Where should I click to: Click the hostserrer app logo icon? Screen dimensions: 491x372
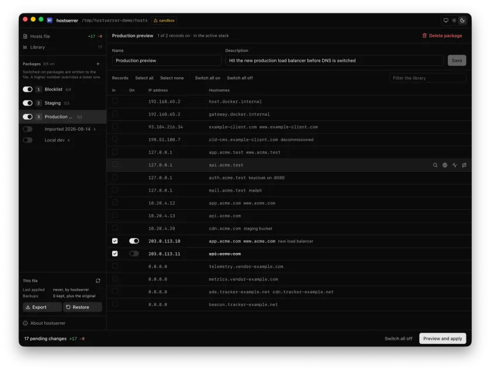50,20
